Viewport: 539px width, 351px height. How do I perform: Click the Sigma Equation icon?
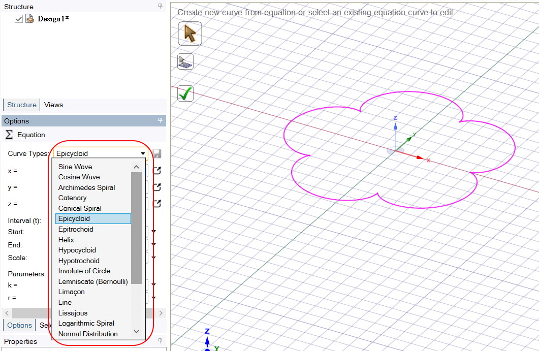(9, 135)
